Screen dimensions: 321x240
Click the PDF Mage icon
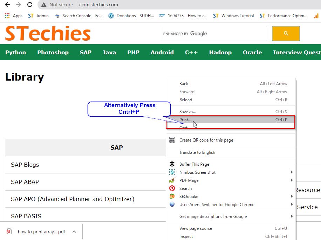pyautogui.click(x=172, y=180)
